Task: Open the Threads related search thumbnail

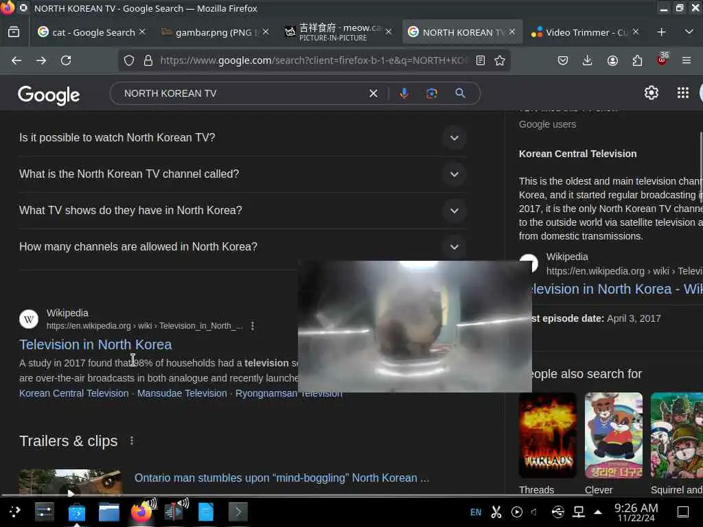Action: tap(547, 435)
